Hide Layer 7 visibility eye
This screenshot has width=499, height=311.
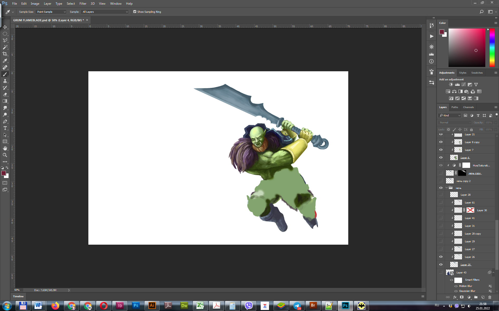click(441, 150)
